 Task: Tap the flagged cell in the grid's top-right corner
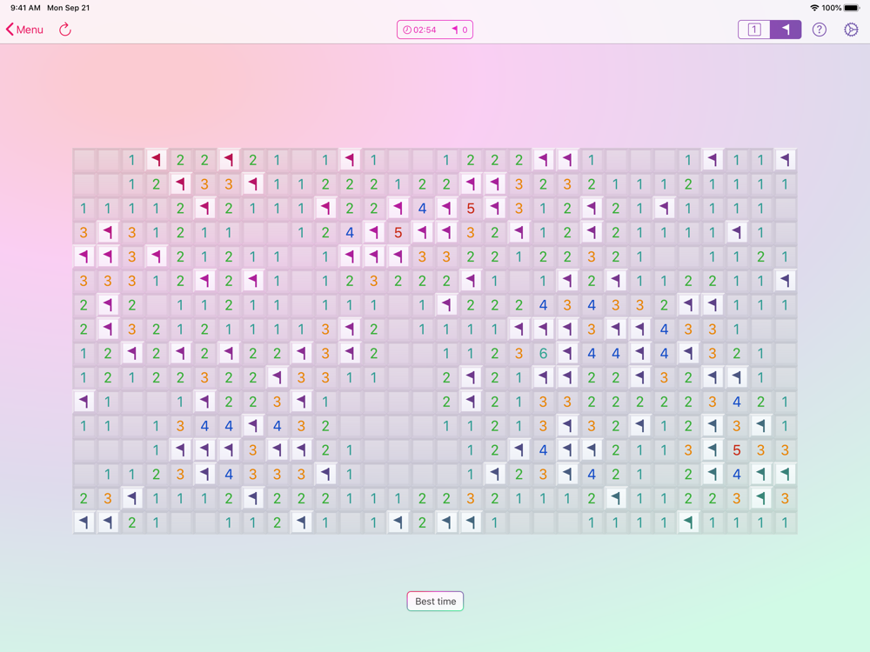click(785, 160)
